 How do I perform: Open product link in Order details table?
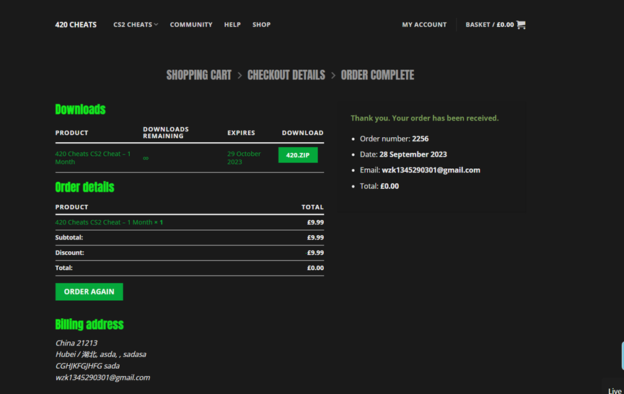105,222
